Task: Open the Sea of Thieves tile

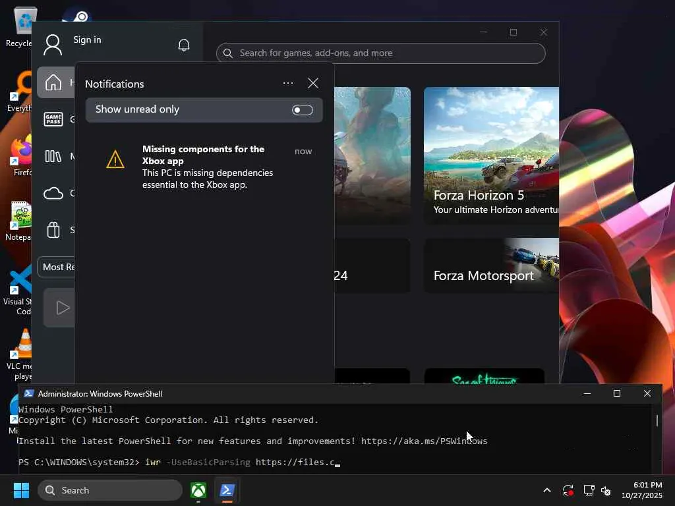Action: 484,376
